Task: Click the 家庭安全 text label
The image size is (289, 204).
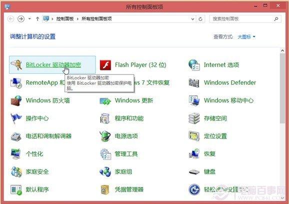Action: click(x=37, y=172)
